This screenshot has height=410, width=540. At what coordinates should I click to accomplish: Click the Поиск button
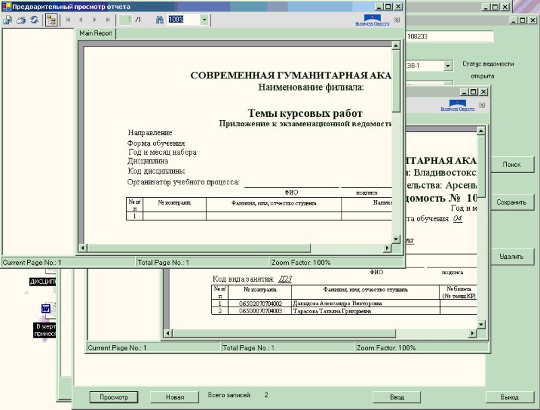click(x=512, y=165)
